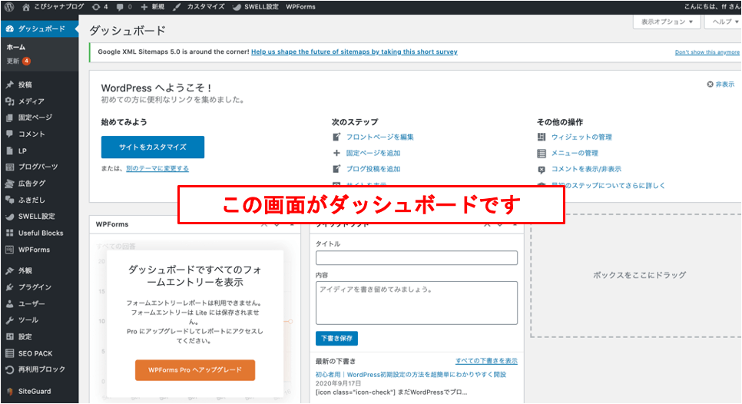Open SWELL設定 in the top admin bar
Viewport: 742px width, 404px height.
[x=255, y=7]
